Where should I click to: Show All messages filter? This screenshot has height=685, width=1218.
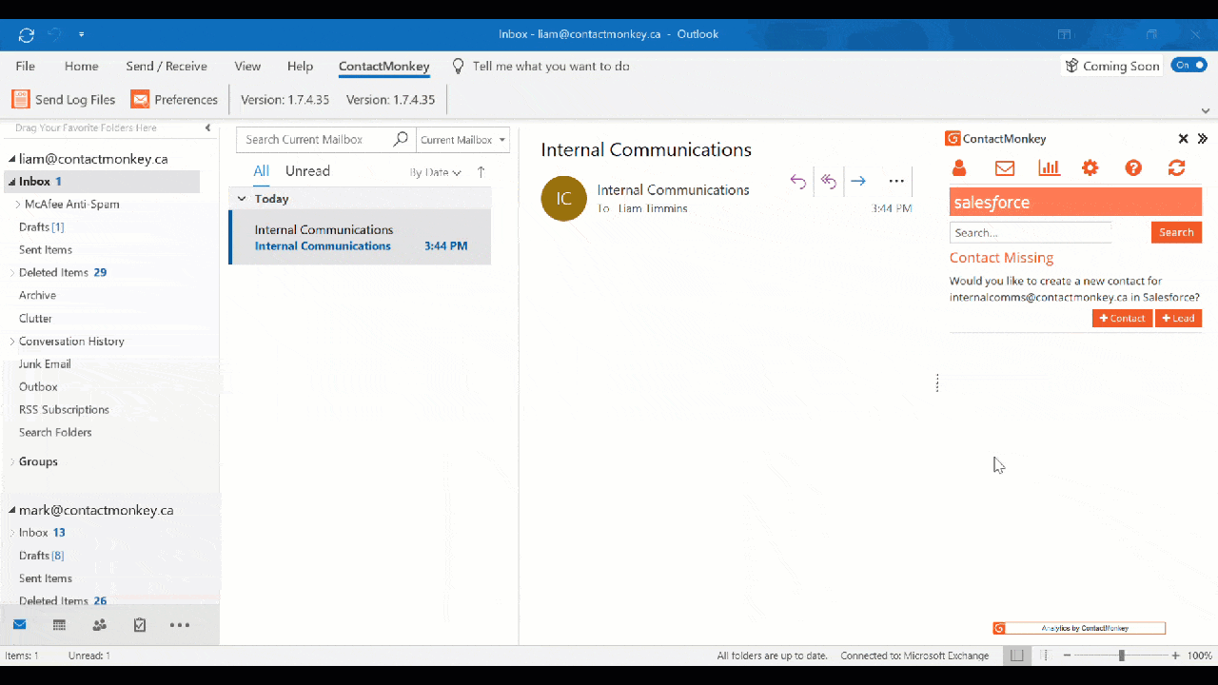click(x=261, y=171)
